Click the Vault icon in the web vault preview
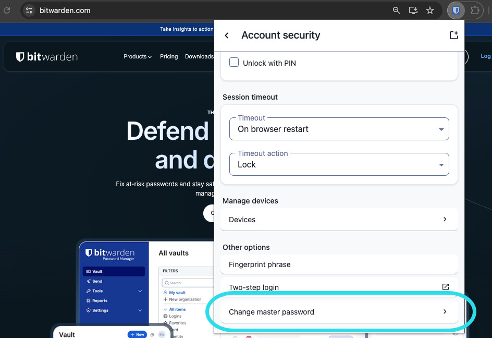This screenshot has width=492, height=338. pyautogui.click(x=89, y=271)
